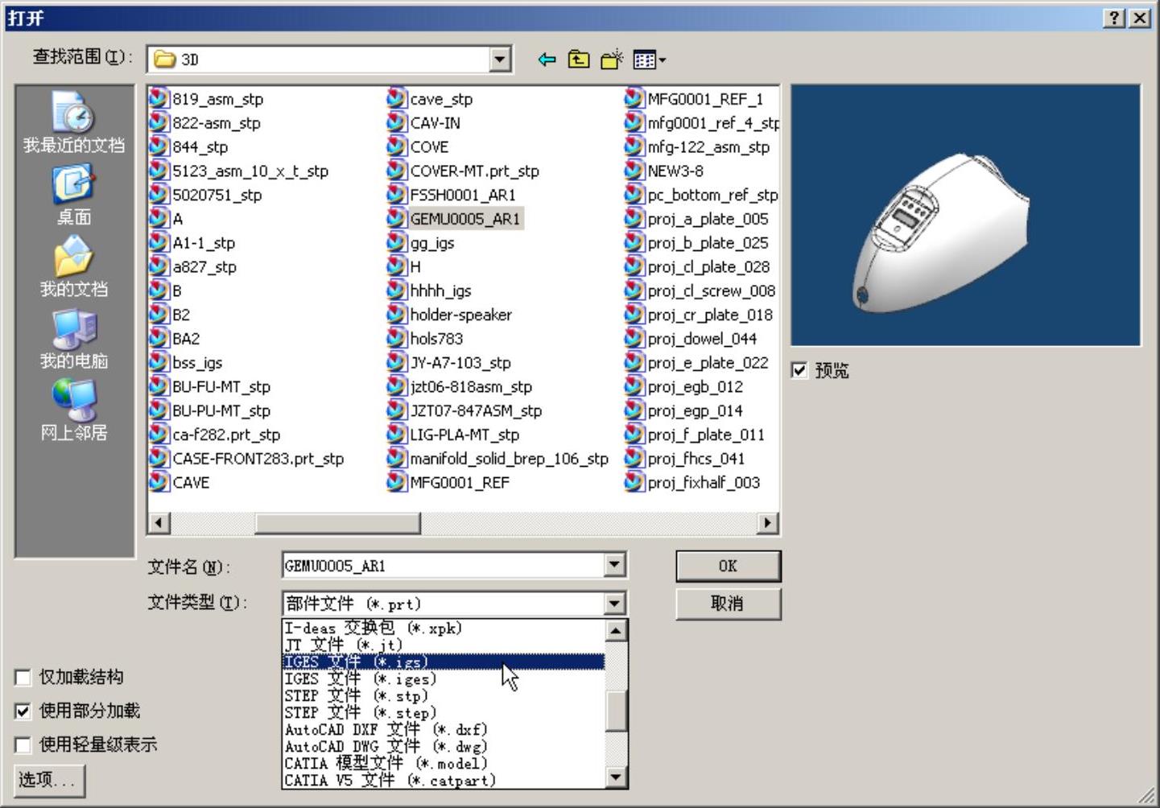Select file icon for bss_igs
The height and width of the screenshot is (808, 1160).
click(x=159, y=363)
